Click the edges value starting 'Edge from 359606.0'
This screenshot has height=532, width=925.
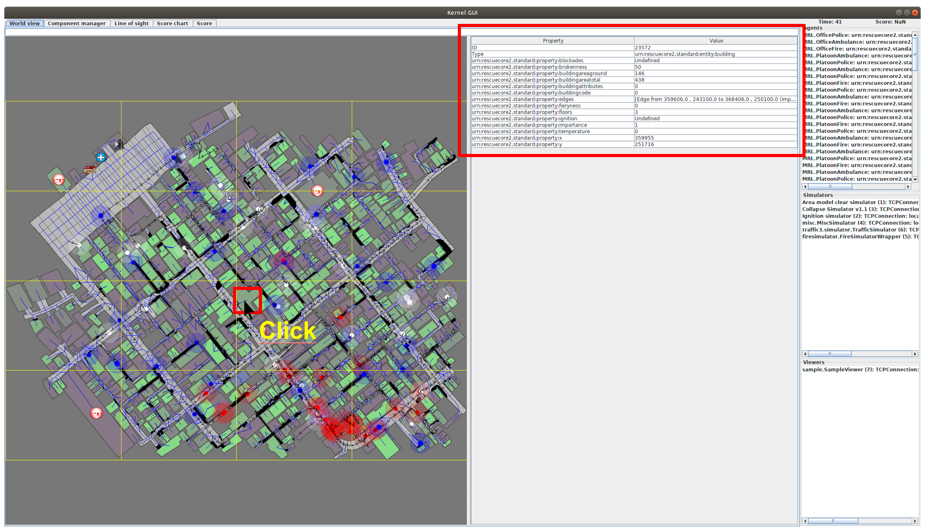coord(716,99)
